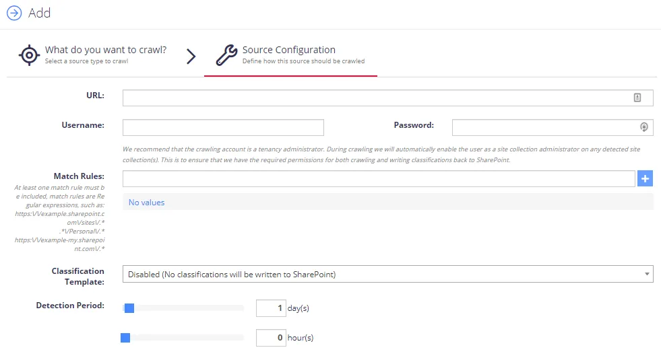The height and width of the screenshot is (356, 661).
Task: Open the Classification Template dropdown
Action: tap(388, 274)
